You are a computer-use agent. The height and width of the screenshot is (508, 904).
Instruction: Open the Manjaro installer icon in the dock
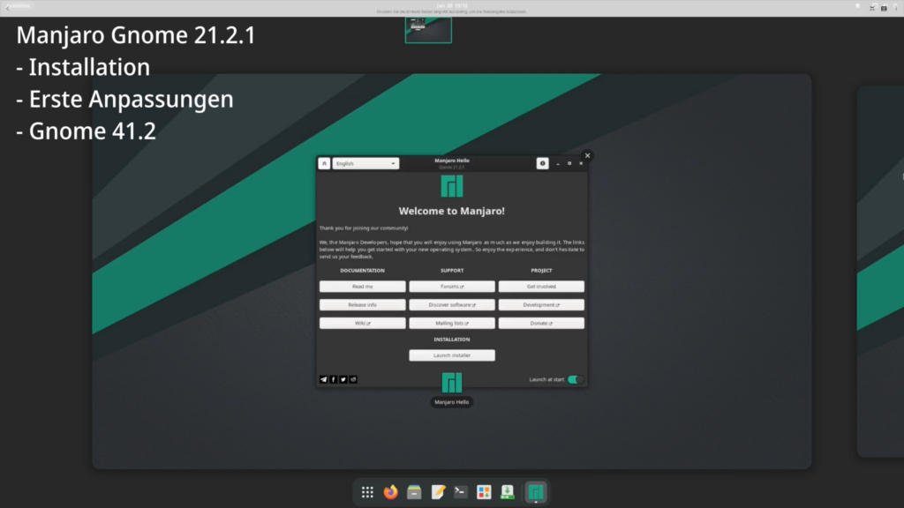click(508, 492)
